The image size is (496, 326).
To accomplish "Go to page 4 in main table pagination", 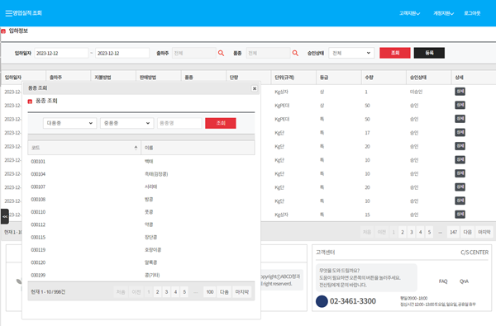I will pos(421,232).
